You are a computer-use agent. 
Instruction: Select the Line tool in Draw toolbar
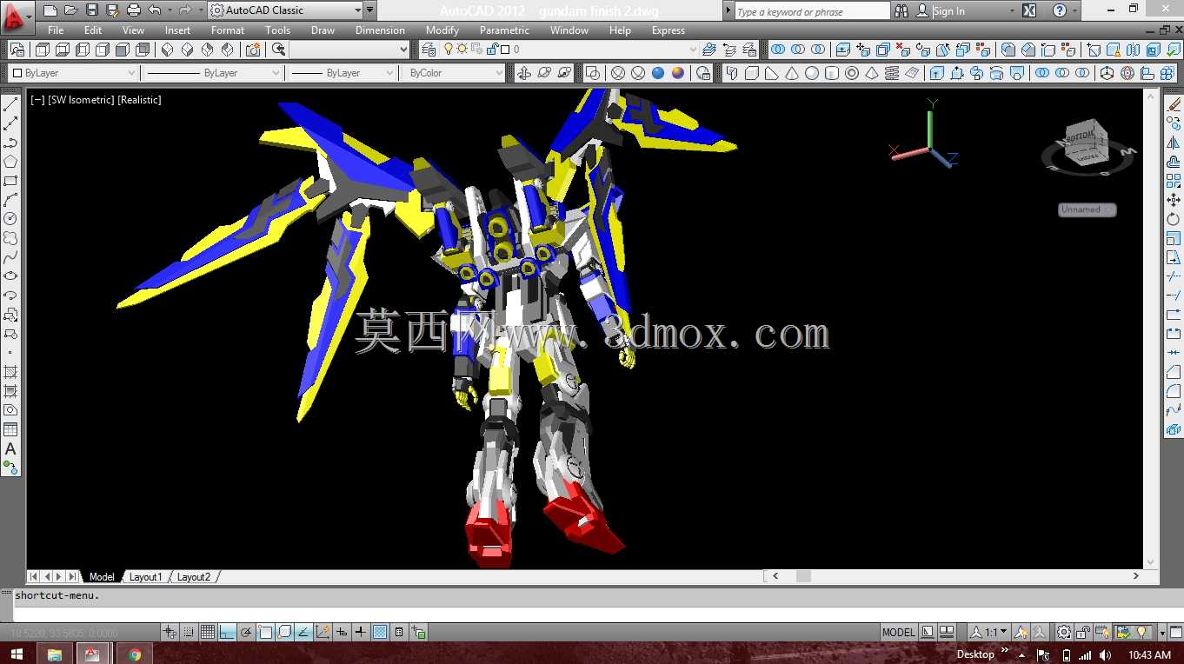coord(10,104)
